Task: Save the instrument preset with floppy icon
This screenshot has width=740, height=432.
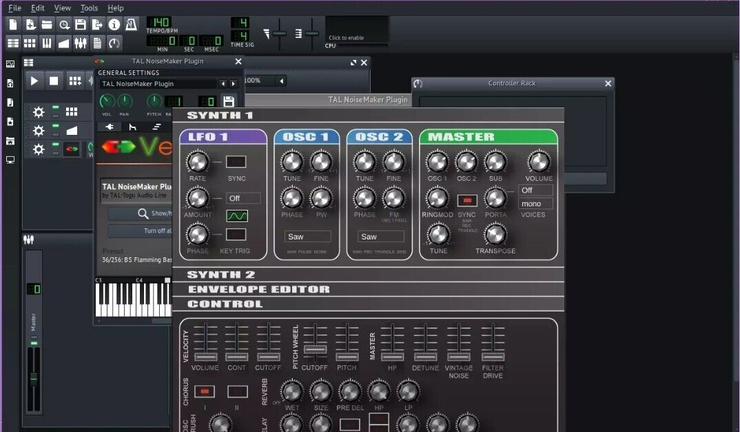Action: (x=229, y=101)
